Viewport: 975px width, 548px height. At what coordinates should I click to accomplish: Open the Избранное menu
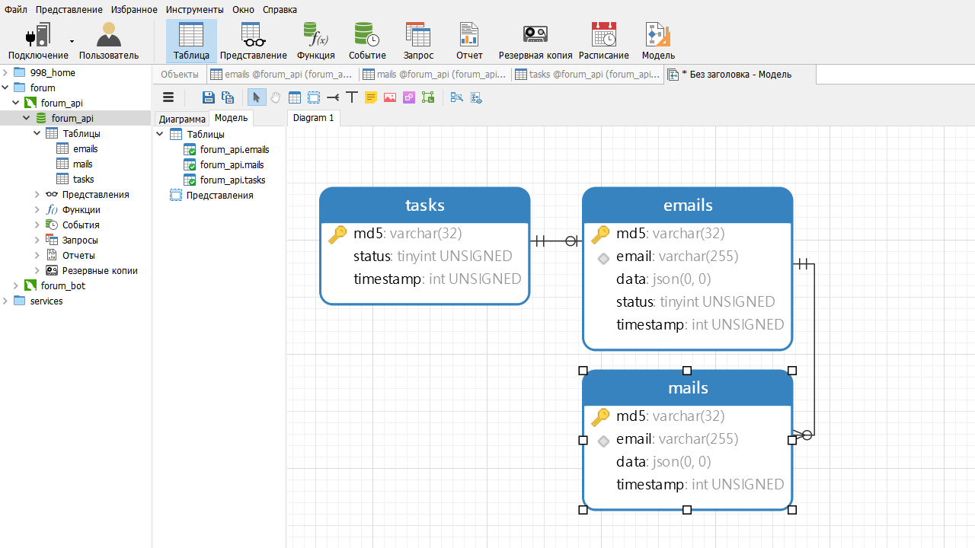pyautogui.click(x=134, y=9)
